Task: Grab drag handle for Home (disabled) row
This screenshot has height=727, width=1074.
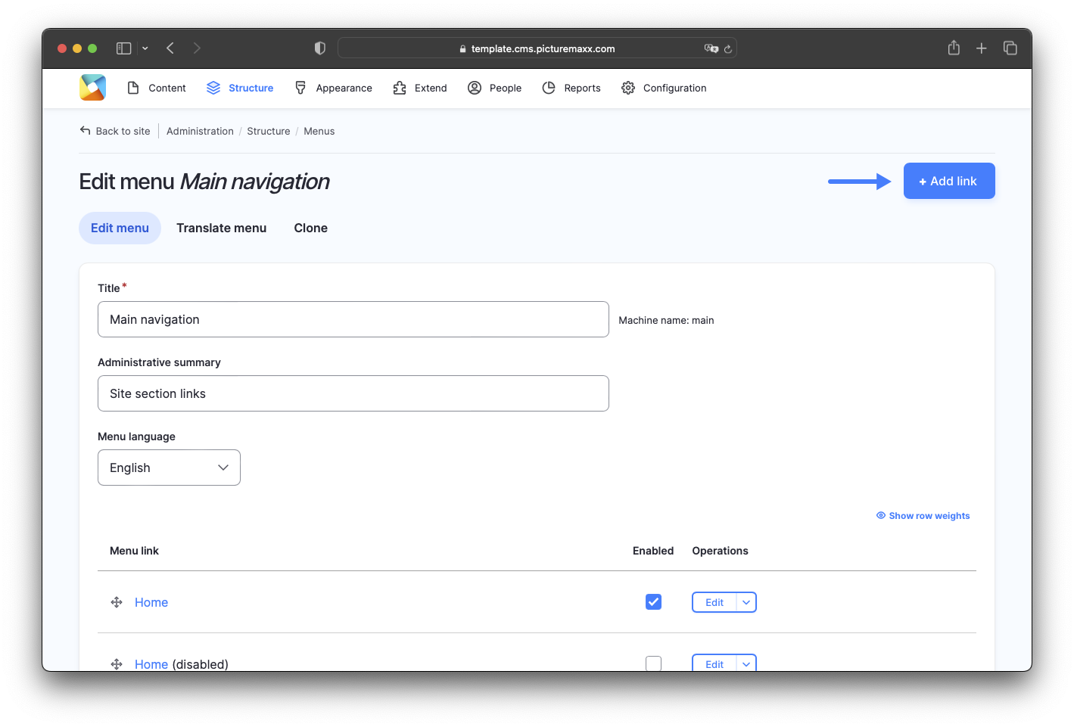Action: coord(117,664)
